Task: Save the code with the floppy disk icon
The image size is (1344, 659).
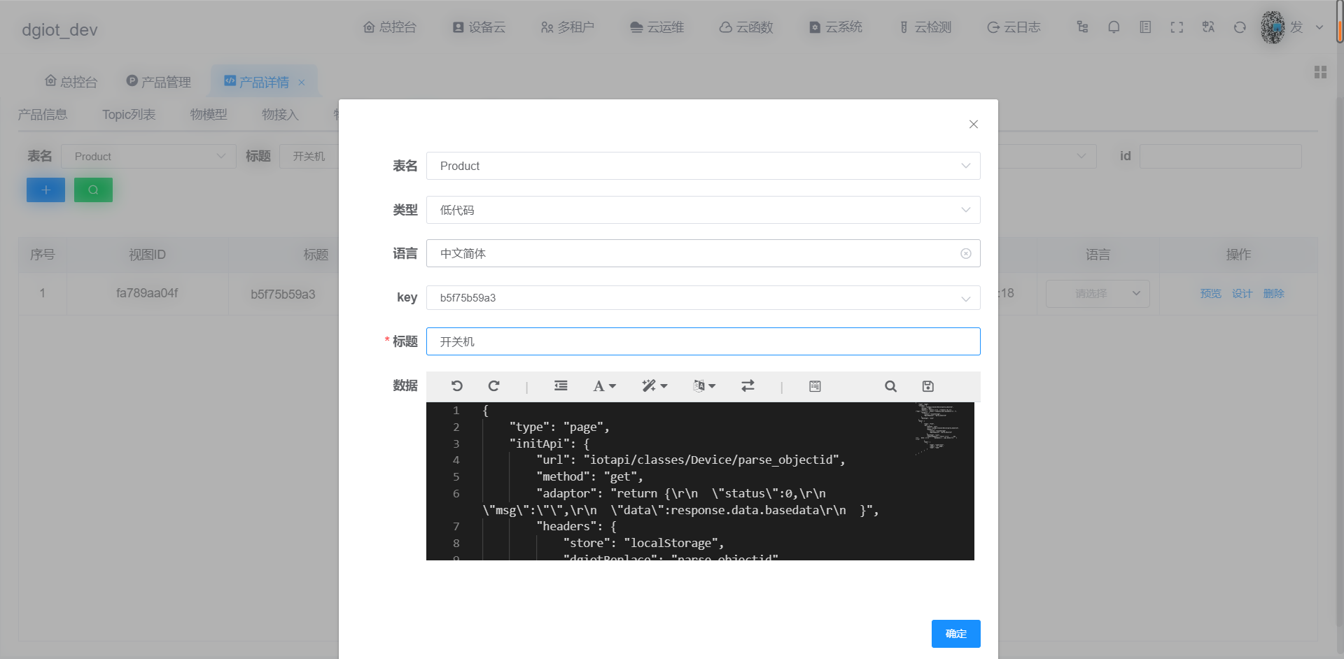Action: 928,386
